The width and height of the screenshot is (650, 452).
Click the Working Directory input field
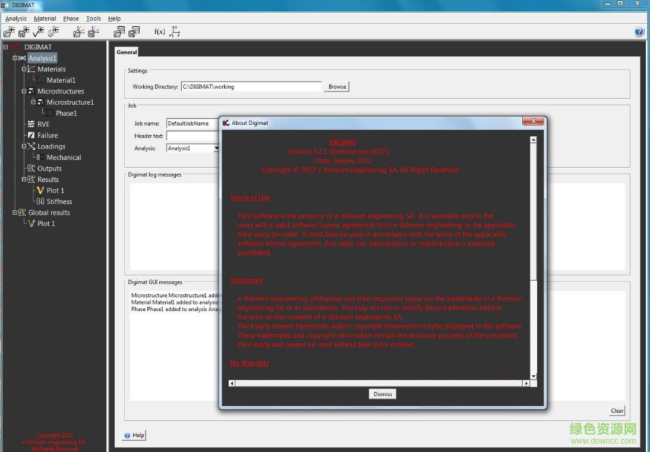point(251,86)
